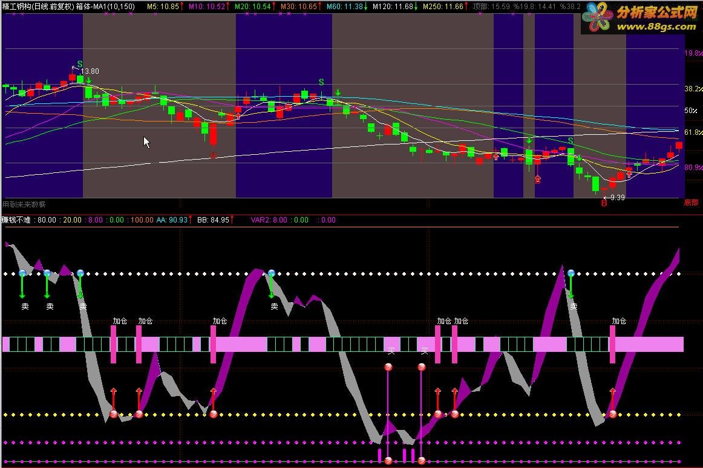The height and width of the screenshot is (468, 703).
Task: Click top red ball above left 买 label
Action: tap(388, 367)
